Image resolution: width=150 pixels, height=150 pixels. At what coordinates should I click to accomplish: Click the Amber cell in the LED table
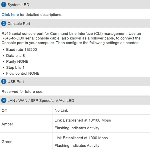[x=7, y=124]
